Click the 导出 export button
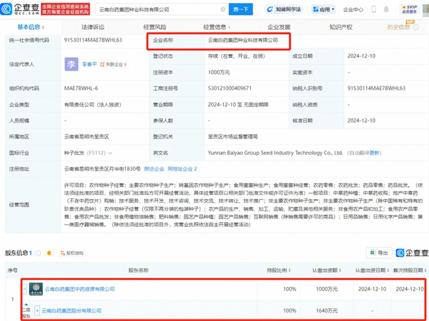 click(379, 252)
